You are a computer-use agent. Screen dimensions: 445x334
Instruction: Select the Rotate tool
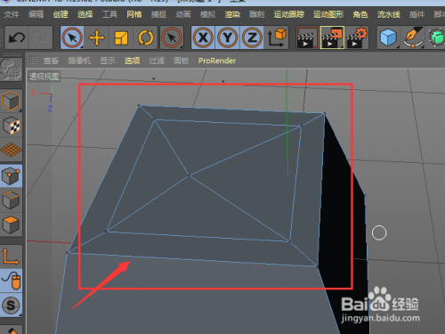(x=146, y=37)
